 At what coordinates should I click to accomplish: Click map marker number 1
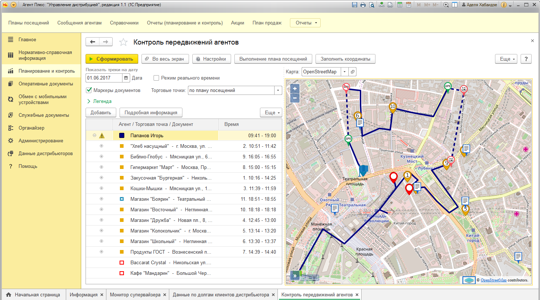tap(407, 176)
